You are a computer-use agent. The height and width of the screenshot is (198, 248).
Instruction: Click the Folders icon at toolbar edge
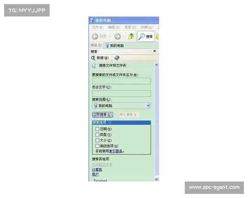(x=157, y=36)
